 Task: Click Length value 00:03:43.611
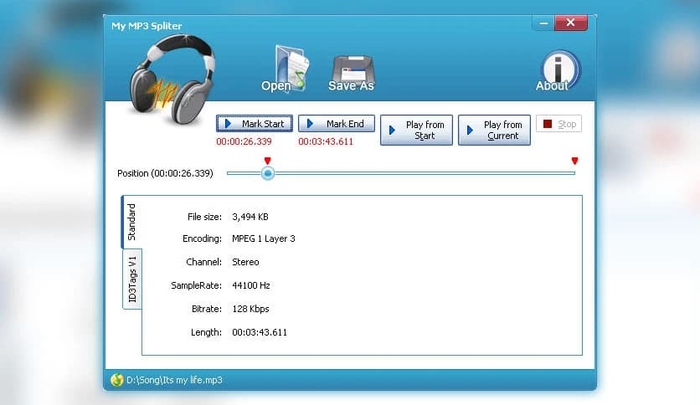[260, 332]
